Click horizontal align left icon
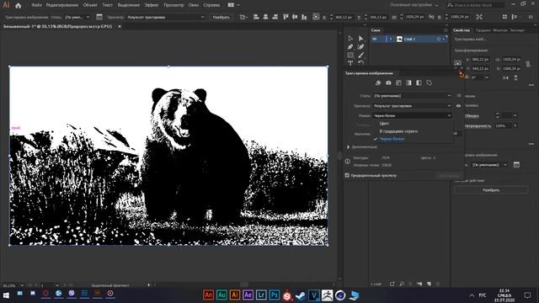This screenshot has height=303, width=539. pyautogui.click(x=256, y=17)
